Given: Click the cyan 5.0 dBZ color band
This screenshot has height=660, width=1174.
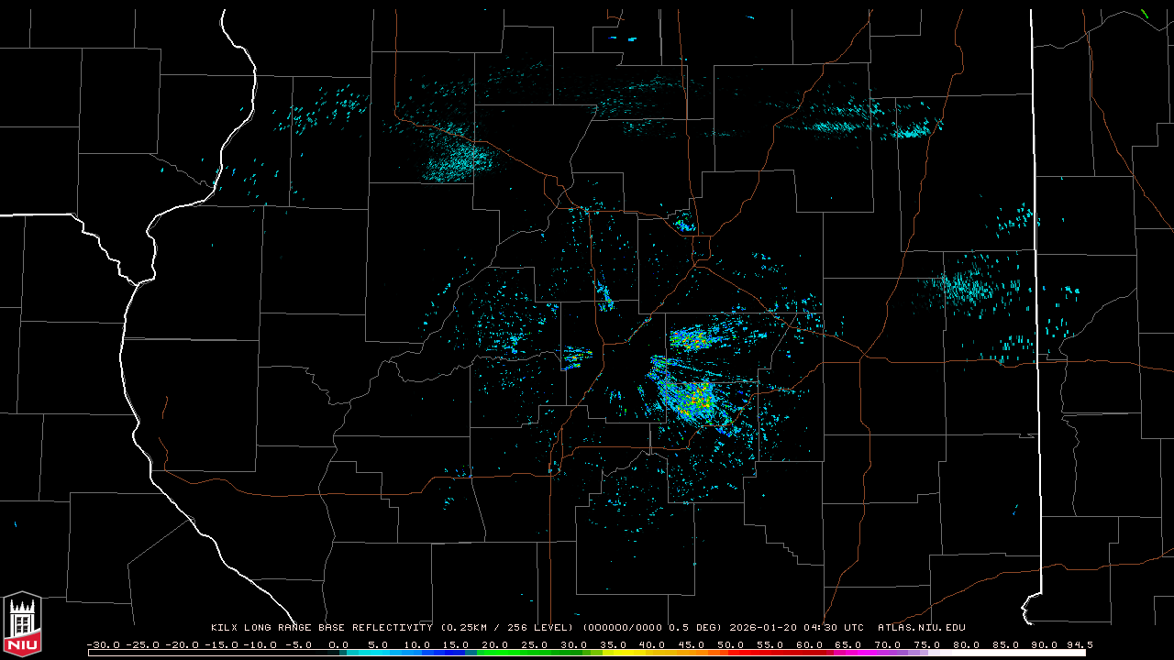Looking at the screenshot, I should coord(377,653).
